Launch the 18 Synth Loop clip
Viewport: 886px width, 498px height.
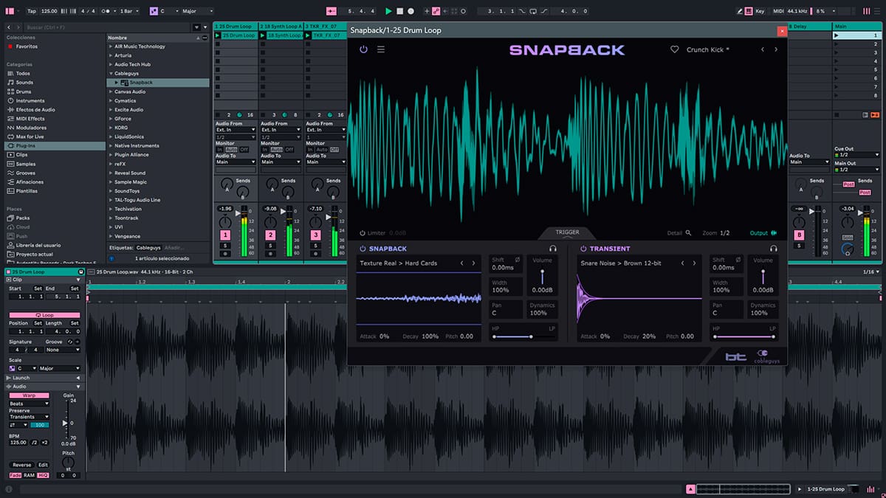point(263,35)
